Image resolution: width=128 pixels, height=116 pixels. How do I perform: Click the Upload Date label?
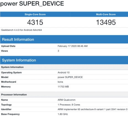[8, 46]
